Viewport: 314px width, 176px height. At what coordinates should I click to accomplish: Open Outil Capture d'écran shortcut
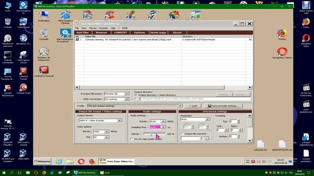coord(24,58)
